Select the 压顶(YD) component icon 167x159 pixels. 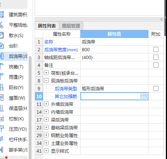[2, 129]
